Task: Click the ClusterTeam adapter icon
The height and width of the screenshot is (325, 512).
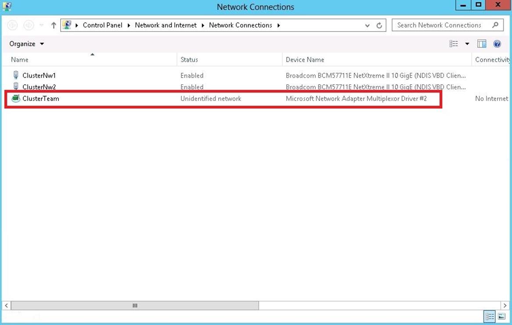Action: pyautogui.click(x=16, y=98)
